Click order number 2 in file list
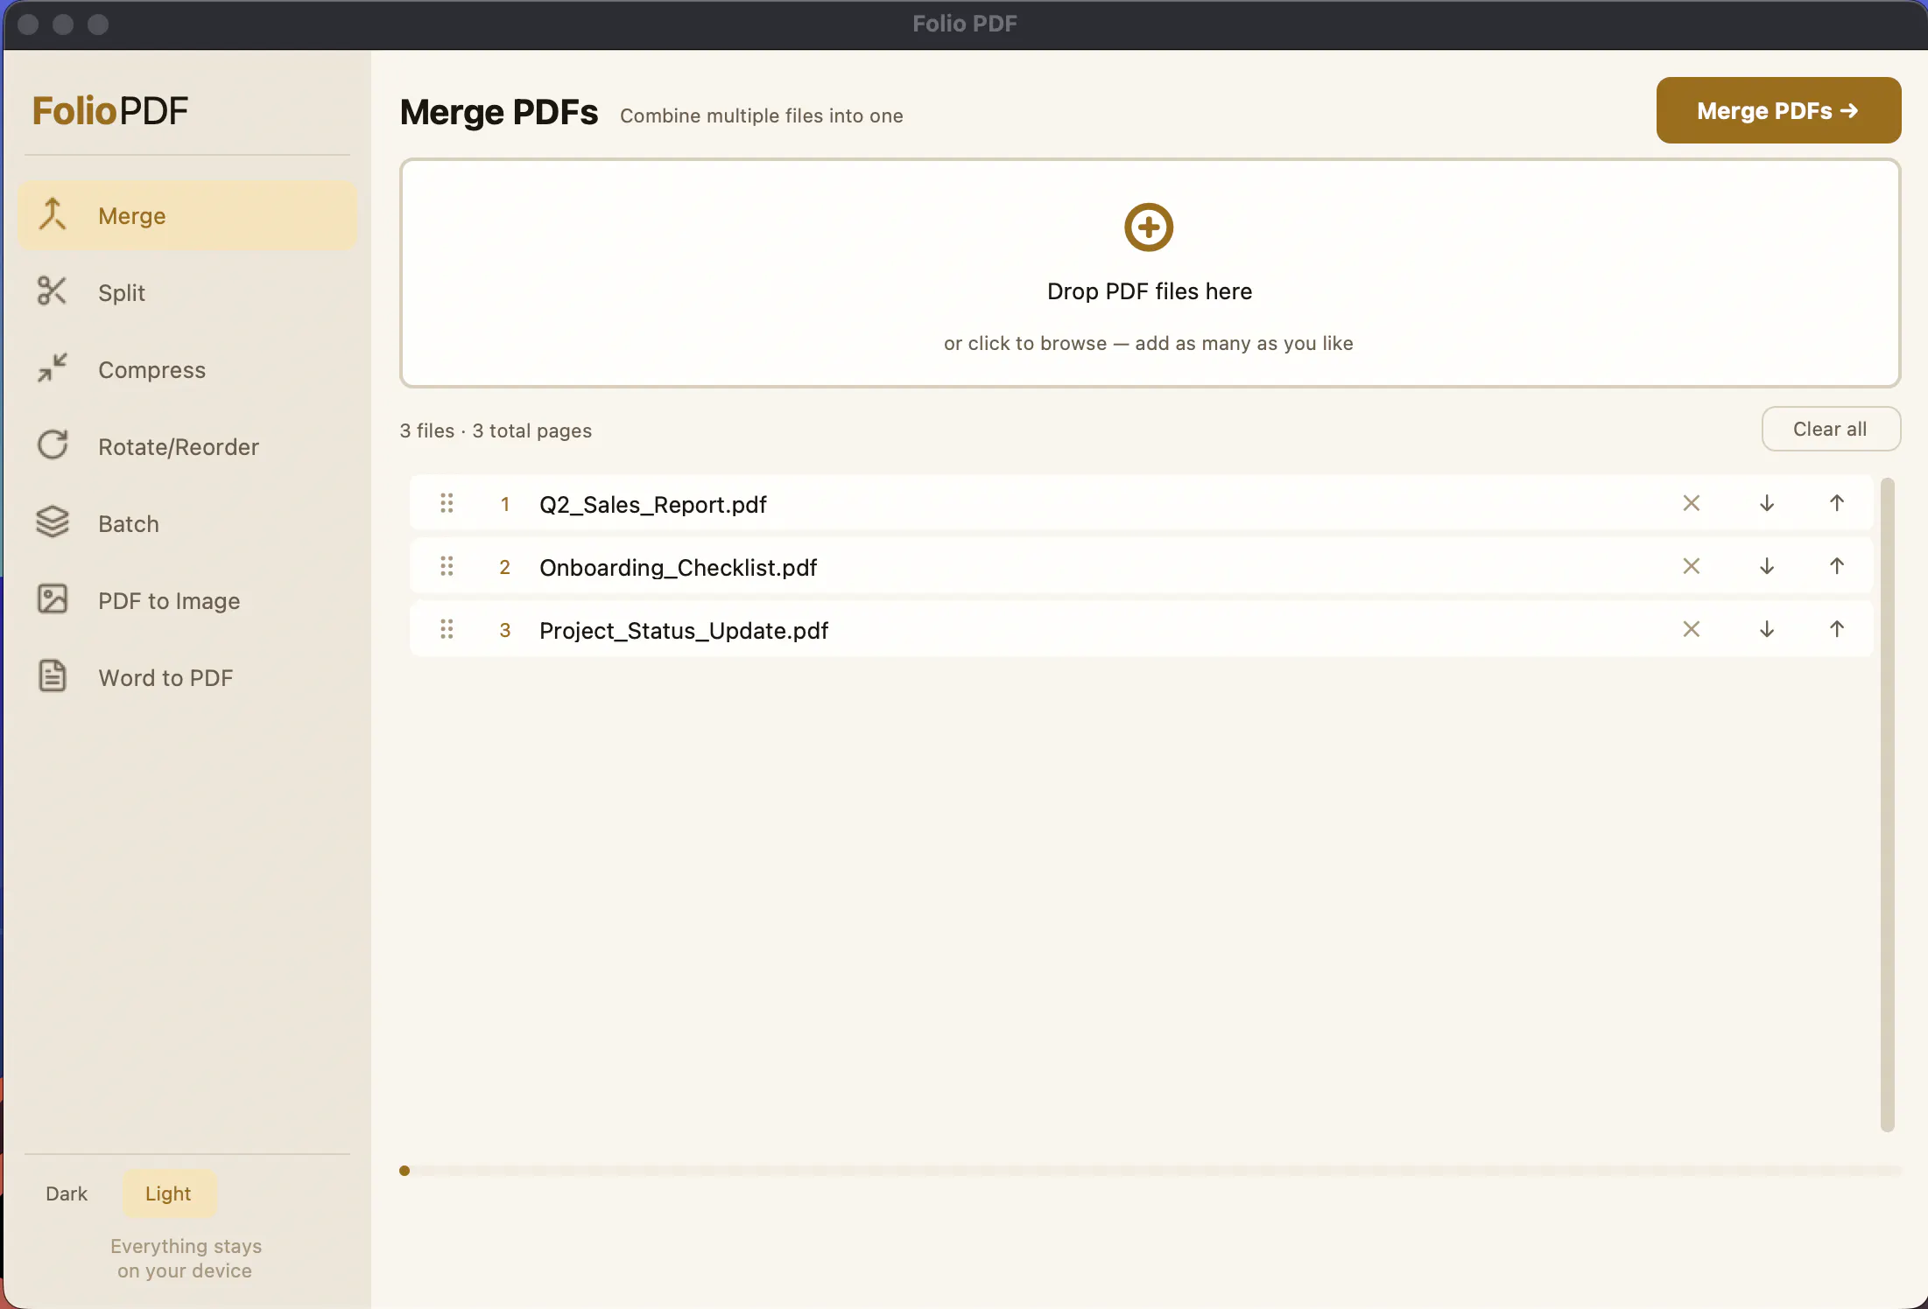This screenshot has width=1928, height=1309. (505, 567)
